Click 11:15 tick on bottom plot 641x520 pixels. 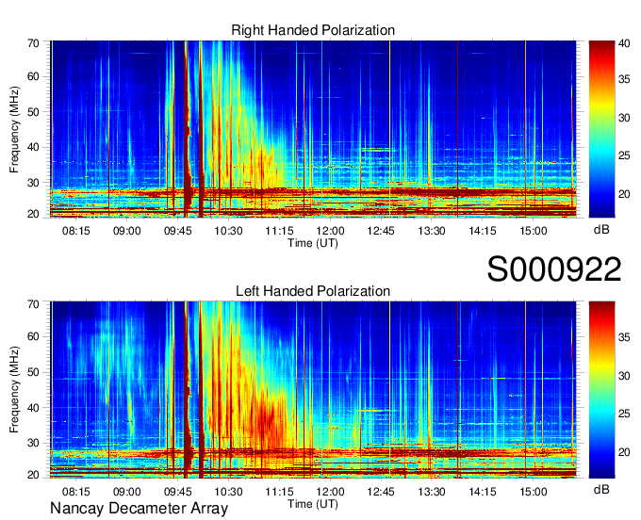click(x=279, y=492)
